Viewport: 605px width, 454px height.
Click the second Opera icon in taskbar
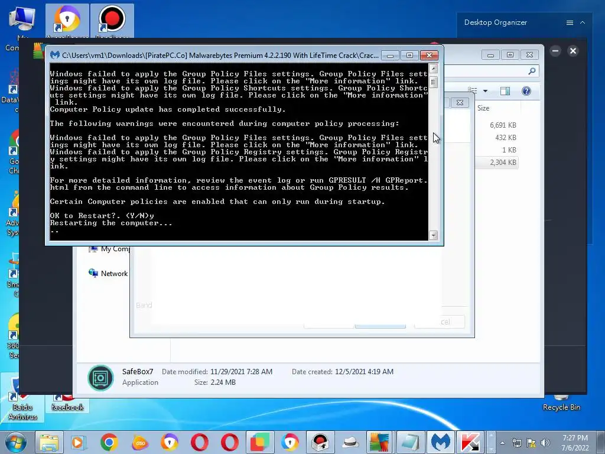point(230,442)
